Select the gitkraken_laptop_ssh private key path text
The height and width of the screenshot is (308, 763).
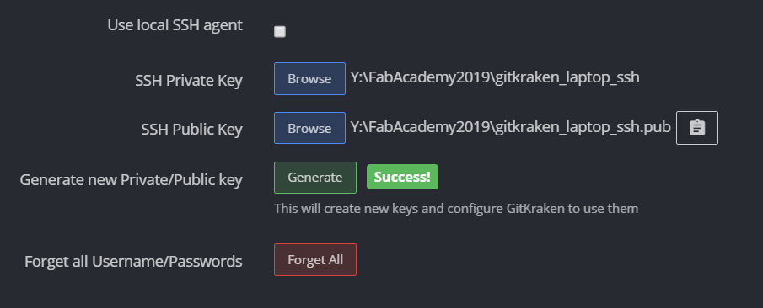495,77
